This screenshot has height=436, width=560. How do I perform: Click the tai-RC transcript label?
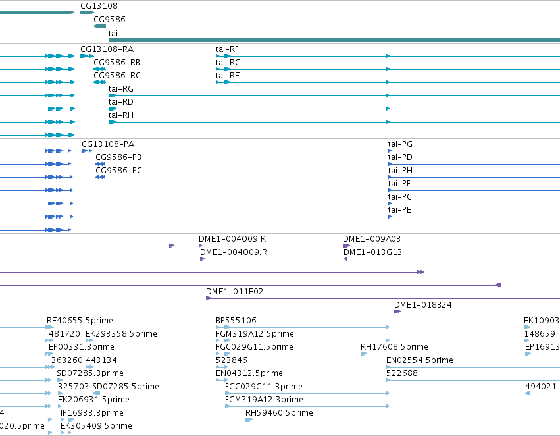pos(228,63)
